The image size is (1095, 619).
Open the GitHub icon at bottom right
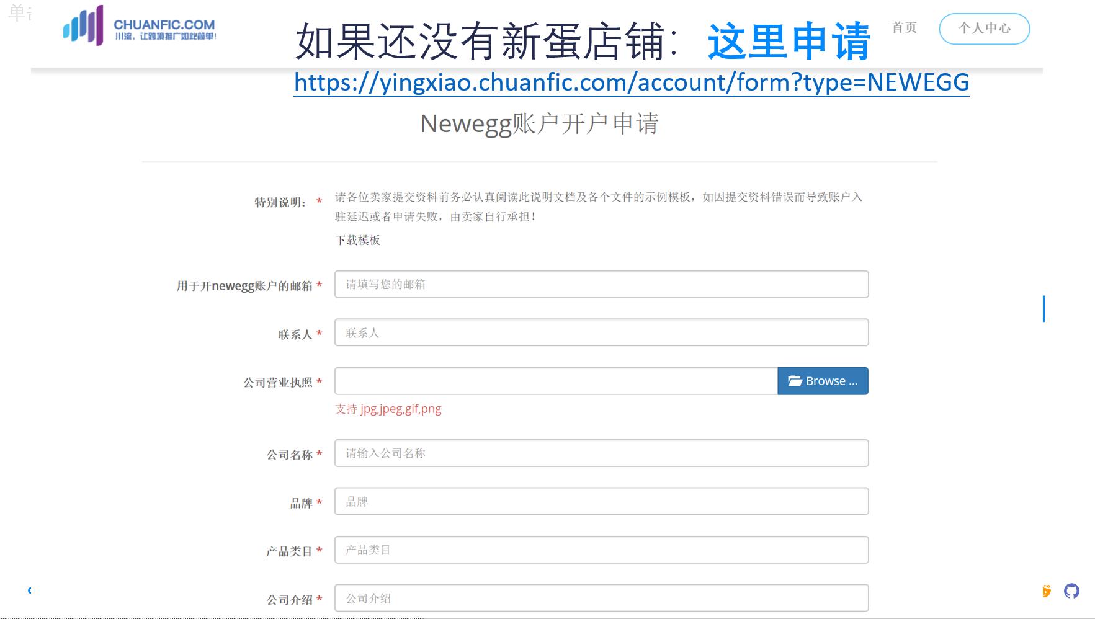(x=1071, y=591)
